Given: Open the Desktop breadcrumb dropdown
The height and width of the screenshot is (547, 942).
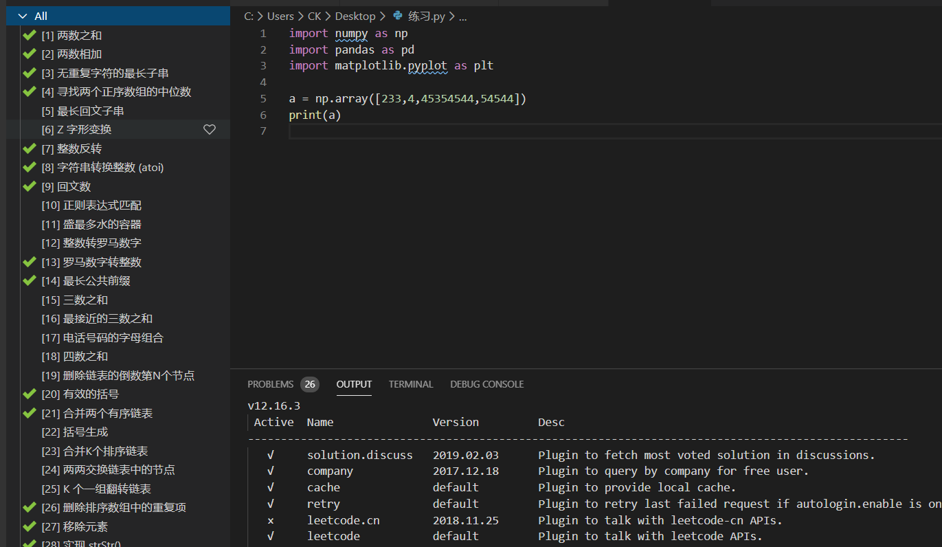Looking at the screenshot, I should pos(355,16).
